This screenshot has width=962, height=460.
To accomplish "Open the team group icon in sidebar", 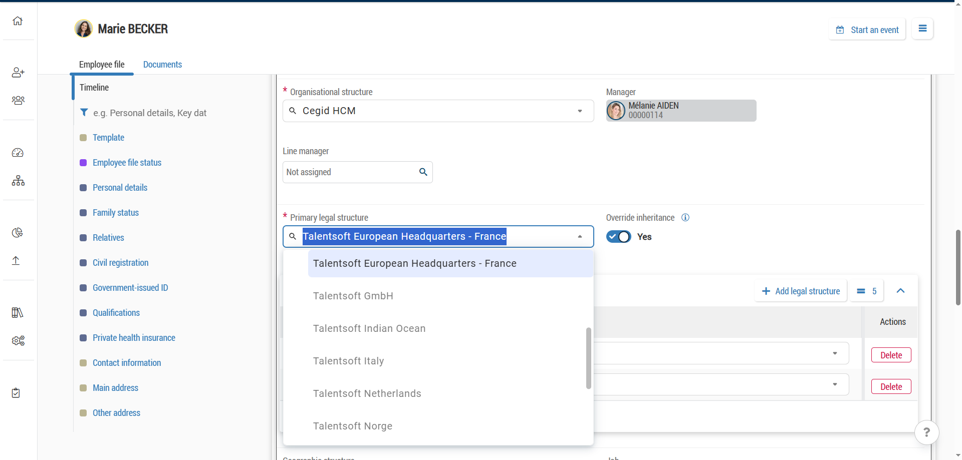I will [18, 101].
